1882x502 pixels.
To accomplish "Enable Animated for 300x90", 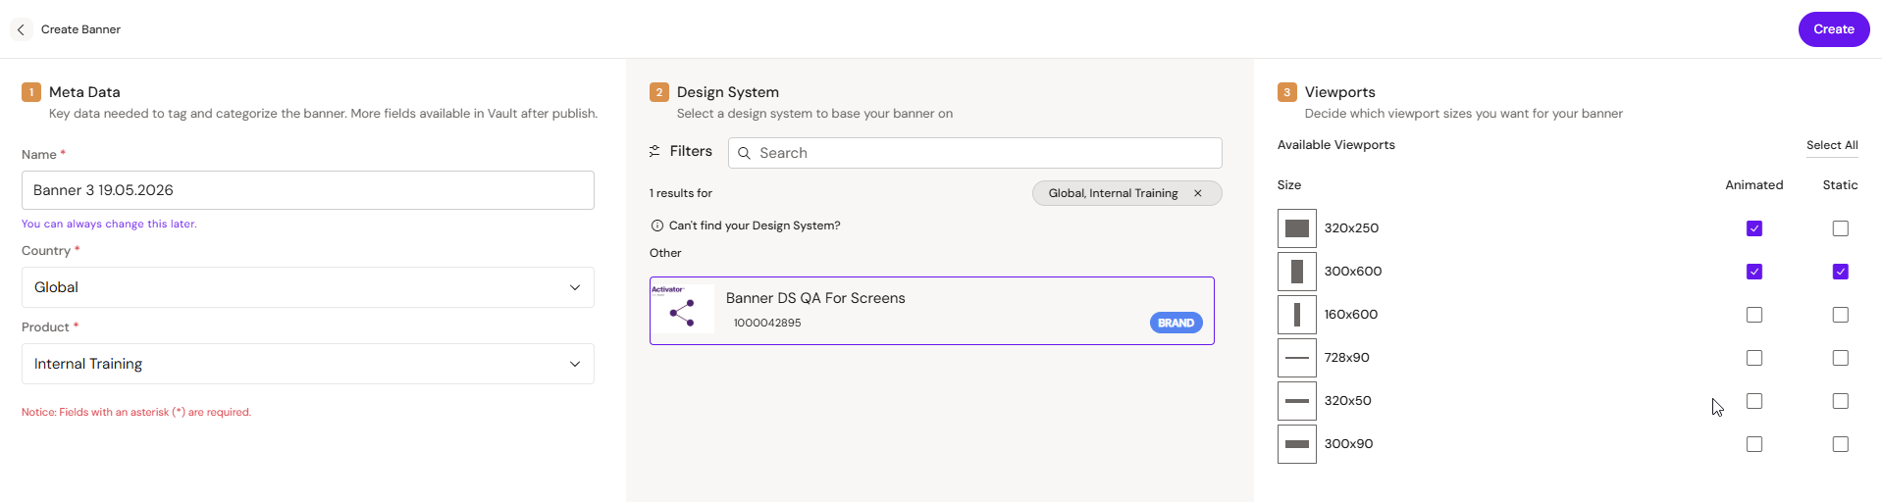I will pos(1754,444).
